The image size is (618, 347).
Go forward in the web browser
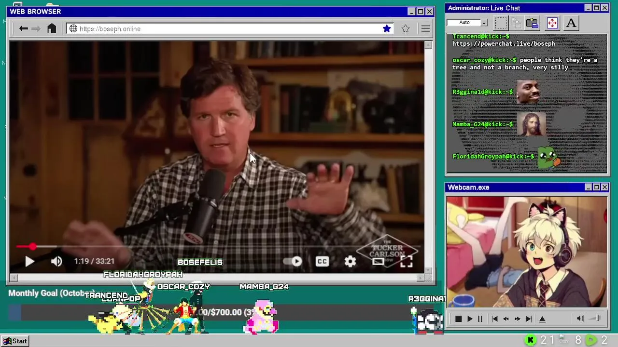(36, 29)
